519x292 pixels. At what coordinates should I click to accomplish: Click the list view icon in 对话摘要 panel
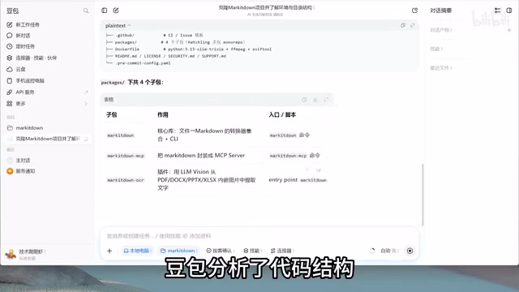(497, 11)
